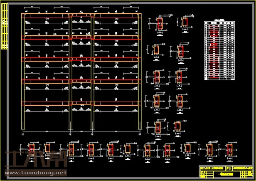
Task: Click the gray watermark logo above the URL
Action: (33, 160)
